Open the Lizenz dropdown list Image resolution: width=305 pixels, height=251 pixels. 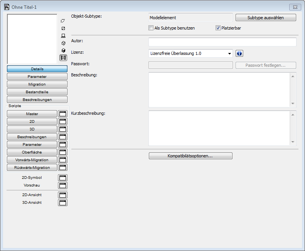[190, 53]
